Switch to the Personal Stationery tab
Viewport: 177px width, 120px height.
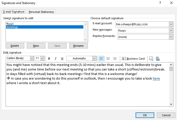tap(41, 12)
